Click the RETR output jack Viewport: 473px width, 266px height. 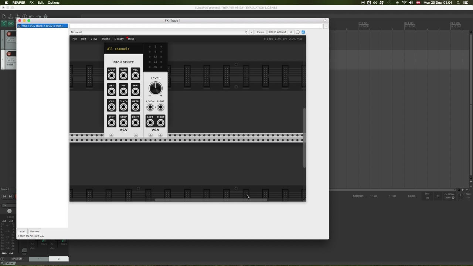coord(135,107)
